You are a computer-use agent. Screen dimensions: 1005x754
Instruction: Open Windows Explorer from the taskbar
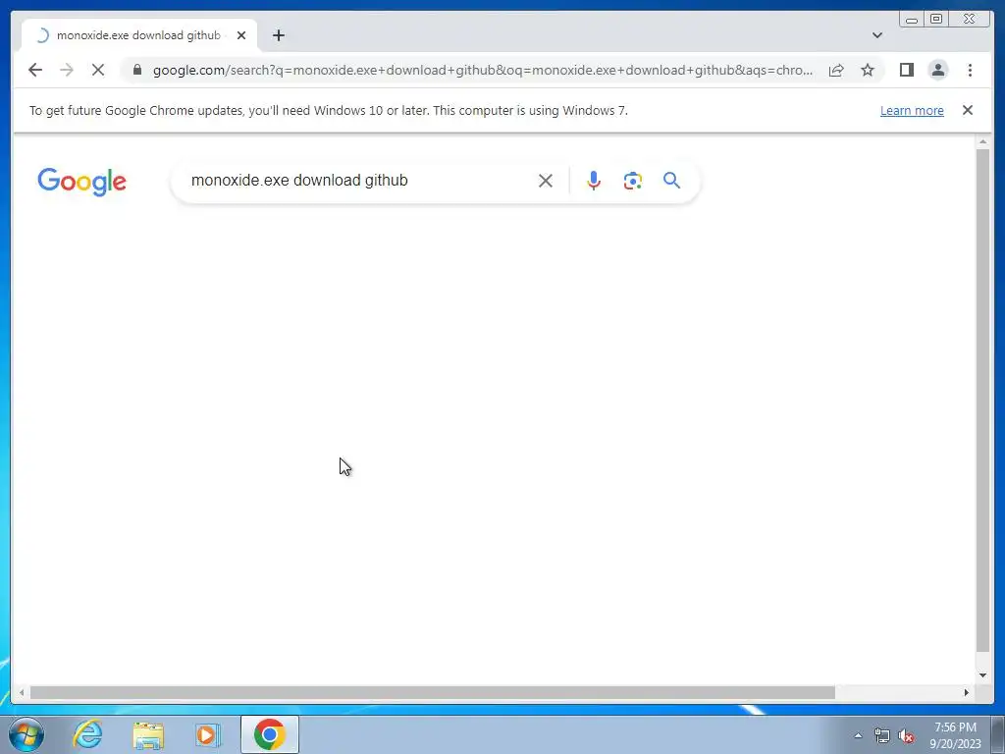click(x=148, y=734)
